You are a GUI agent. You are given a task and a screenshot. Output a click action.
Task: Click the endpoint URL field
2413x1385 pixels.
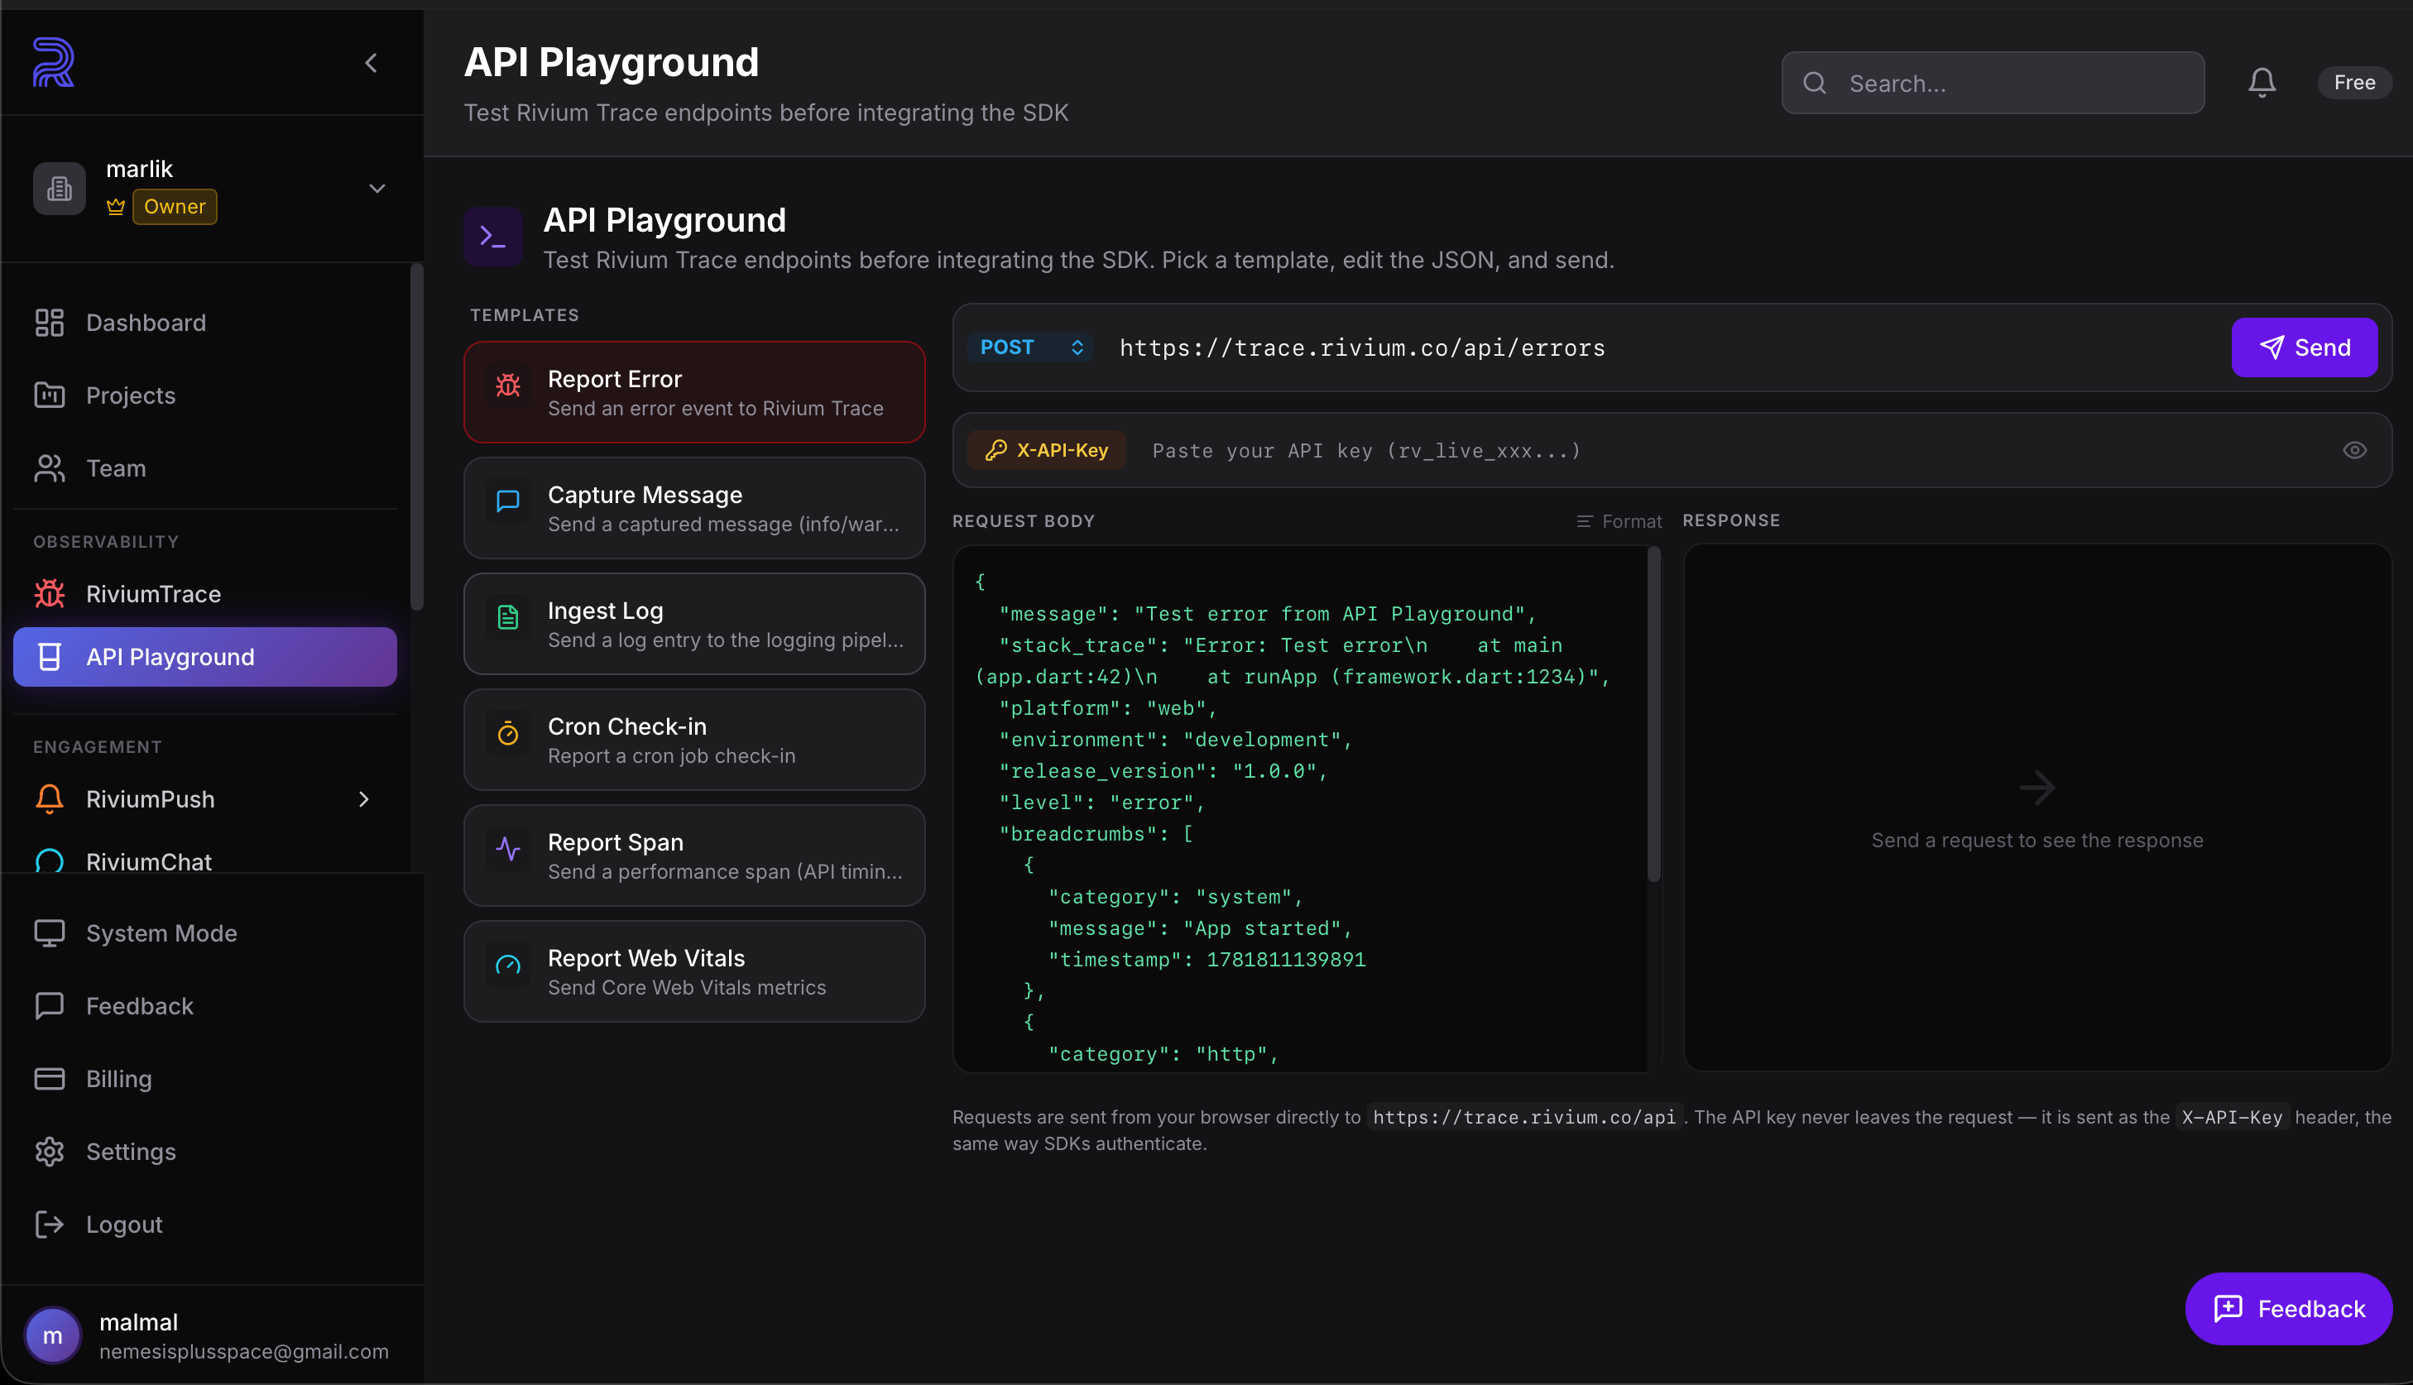[1664, 347]
